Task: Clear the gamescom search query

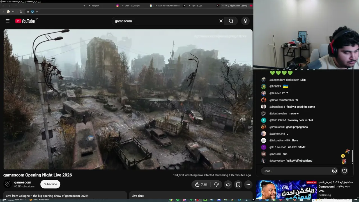Action: coord(221,21)
